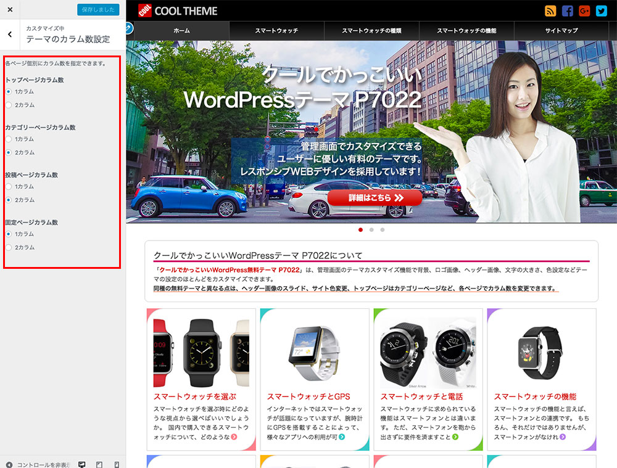The height and width of the screenshot is (468, 617).
Task: Select 2カラム under カテゴリーページカラム数
Action: [x=9, y=152]
